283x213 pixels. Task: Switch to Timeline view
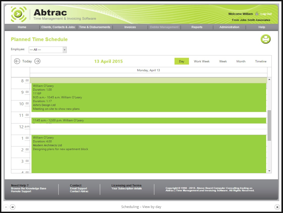261,61
